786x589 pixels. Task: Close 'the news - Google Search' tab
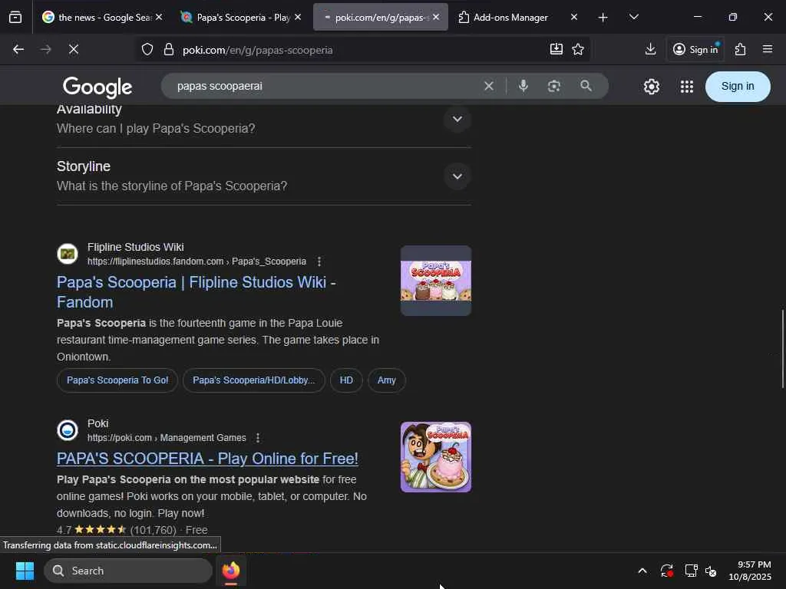[x=159, y=17]
